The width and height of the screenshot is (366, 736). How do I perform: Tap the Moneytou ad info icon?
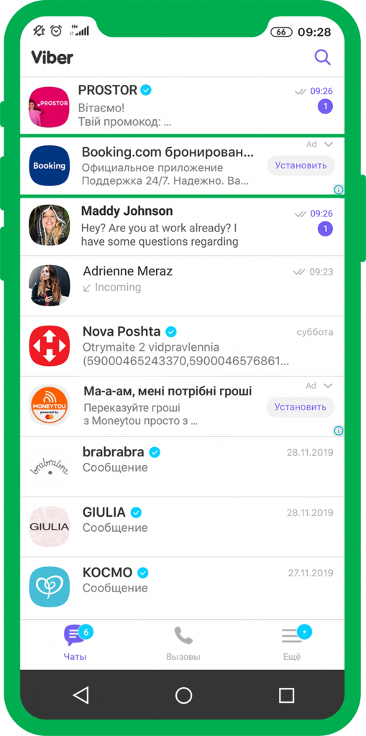coord(339,431)
